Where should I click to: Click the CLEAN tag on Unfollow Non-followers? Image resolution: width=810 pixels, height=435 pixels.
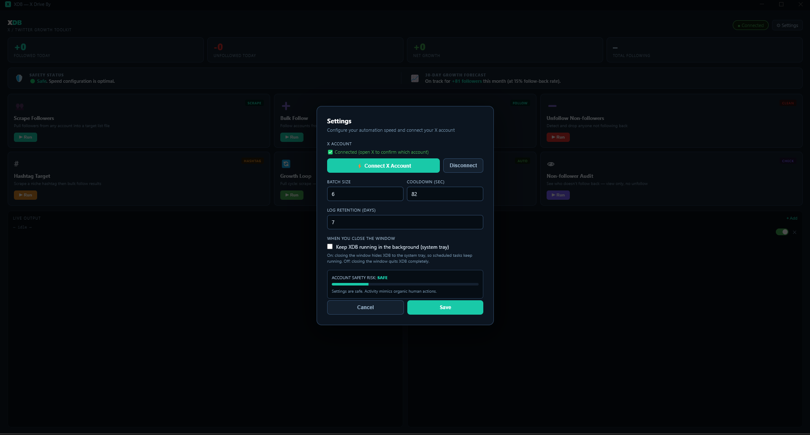788,103
